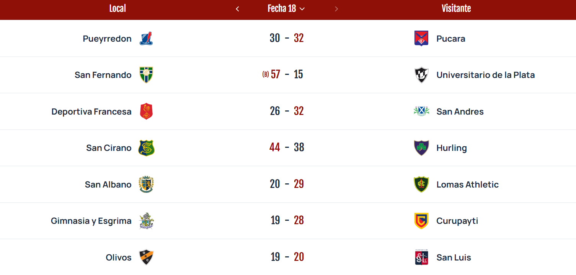Click the San Luis club logo
This screenshot has height=275, width=576.
pos(421,257)
